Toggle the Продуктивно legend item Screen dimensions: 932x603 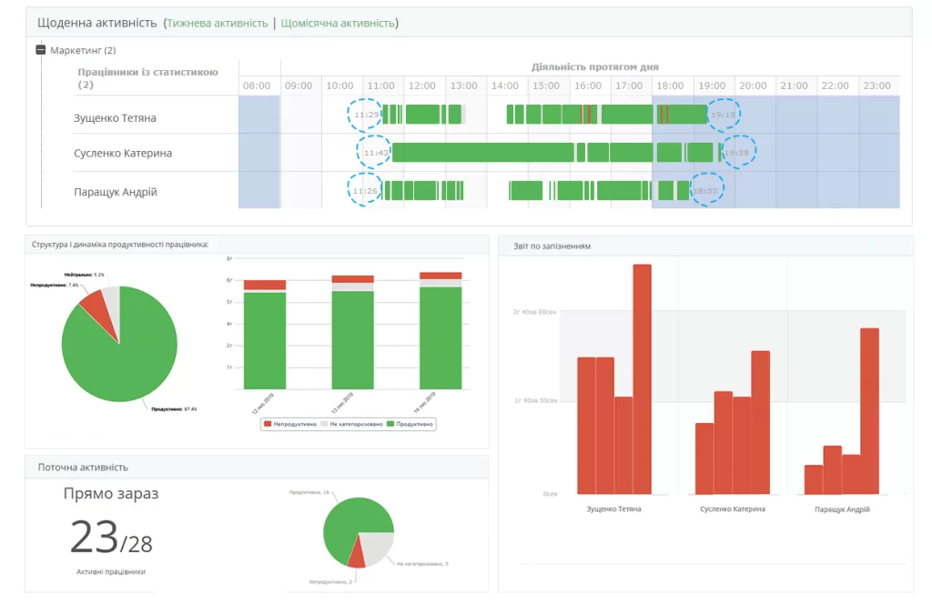pyautogui.click(x=414, y=424)
